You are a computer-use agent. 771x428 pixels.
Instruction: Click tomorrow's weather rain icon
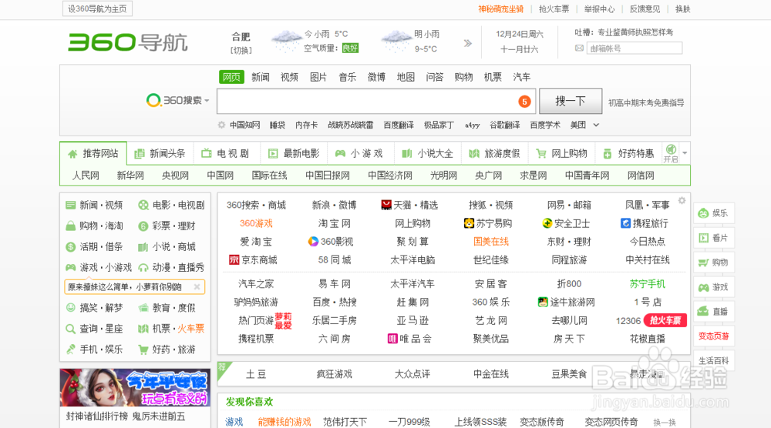point(396,41)
